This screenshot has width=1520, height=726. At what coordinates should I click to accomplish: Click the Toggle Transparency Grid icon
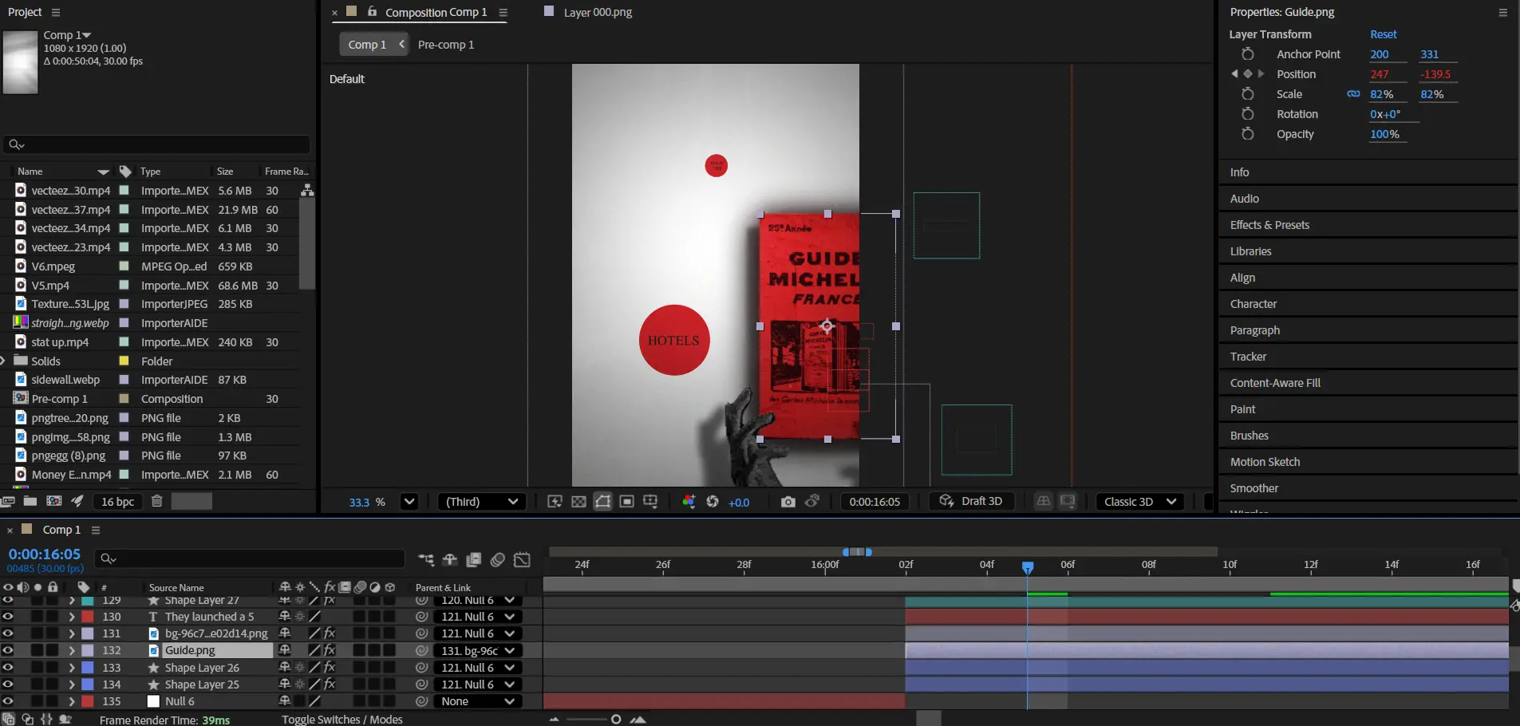click(578, 502)
